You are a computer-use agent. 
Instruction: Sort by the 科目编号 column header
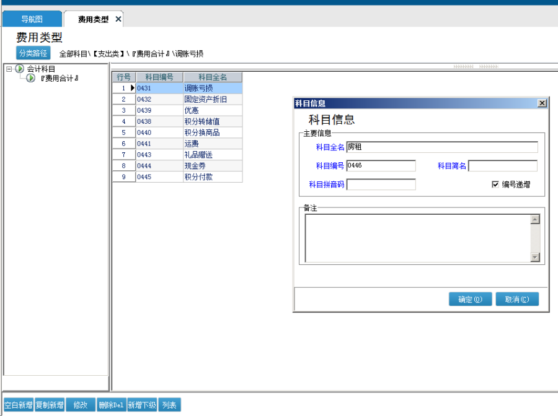pos(159,77)
